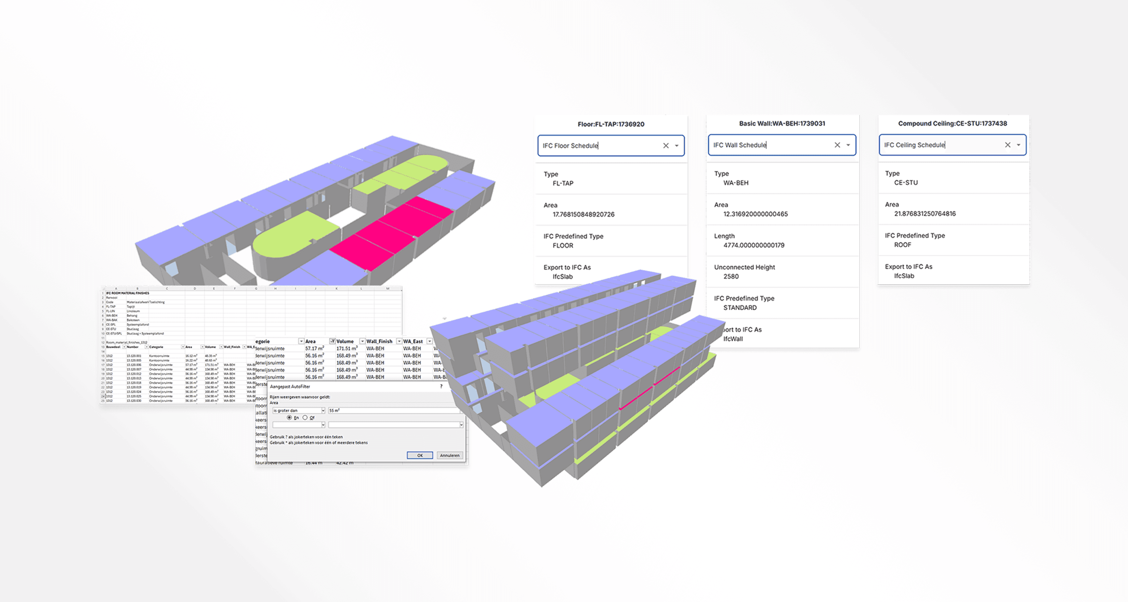Open the Volume column filter arrow
This screenshot has width=1128, height=602.
pyautogui.click(x=362, y=342)
